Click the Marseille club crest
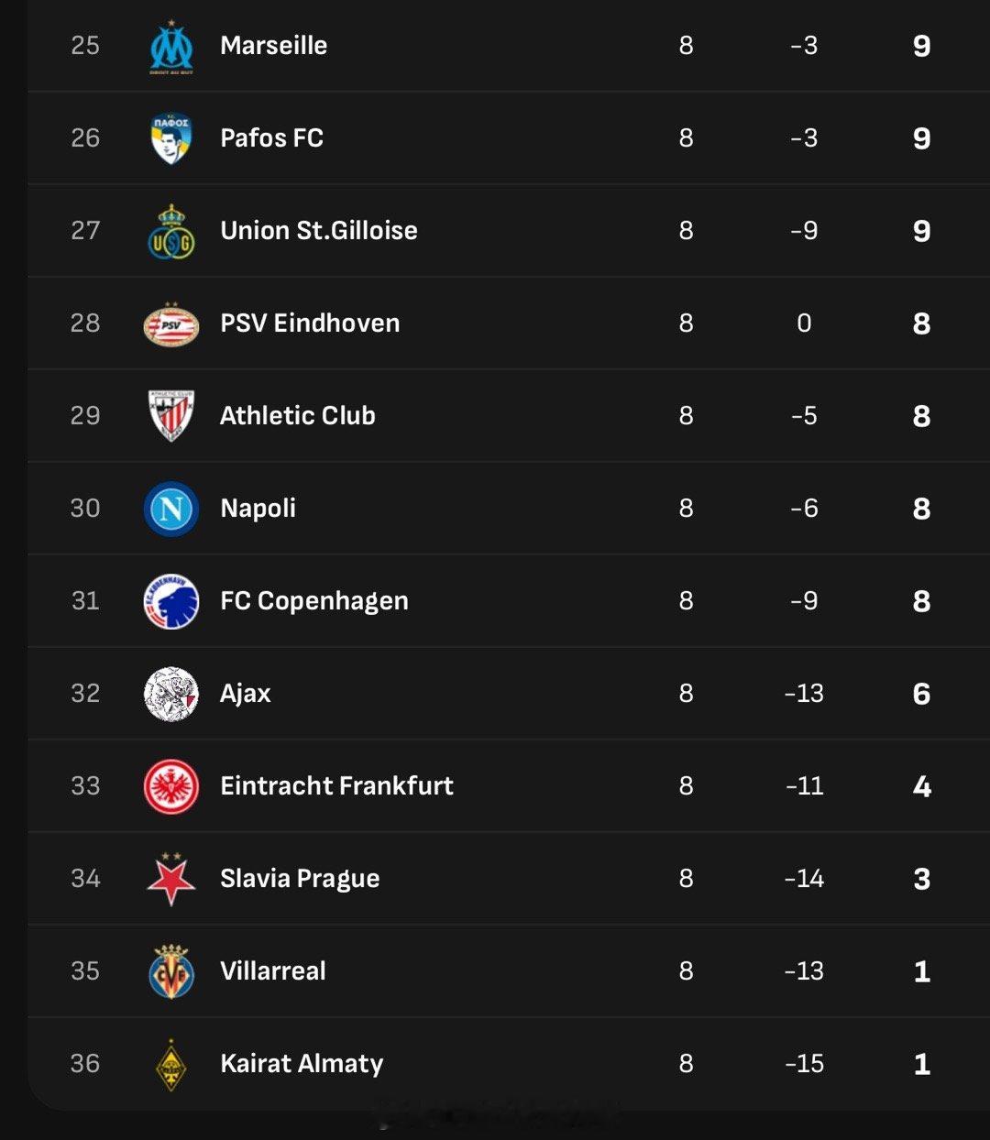Viewport: 990px width, 1140px height. coord(171,47)
